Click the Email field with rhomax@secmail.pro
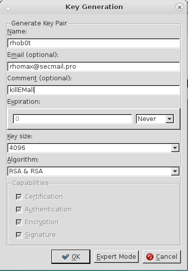 coord(93,67)
